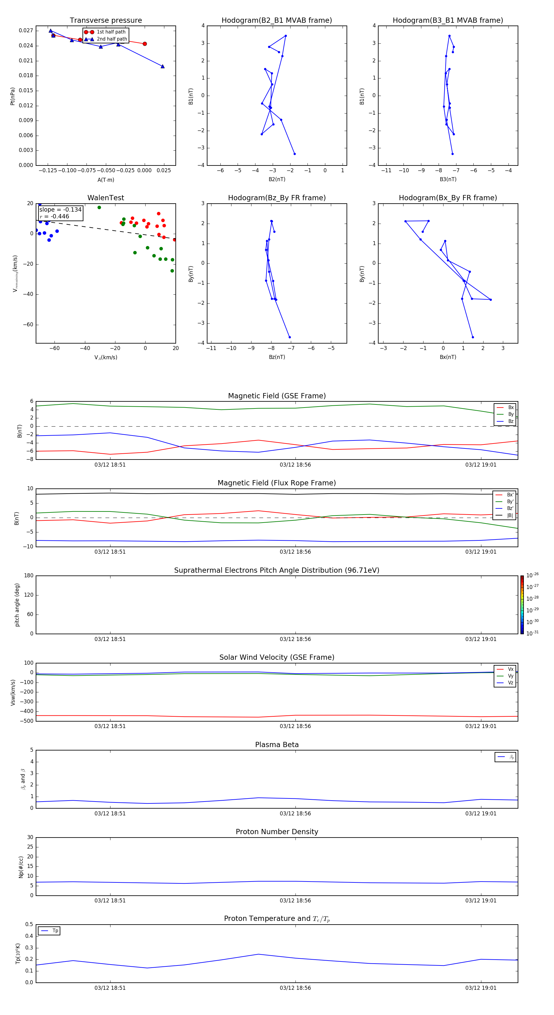The image size is (554, 1015).
Task: Click the "Vsw(km/s)" y-axis label
Action: 13,692
